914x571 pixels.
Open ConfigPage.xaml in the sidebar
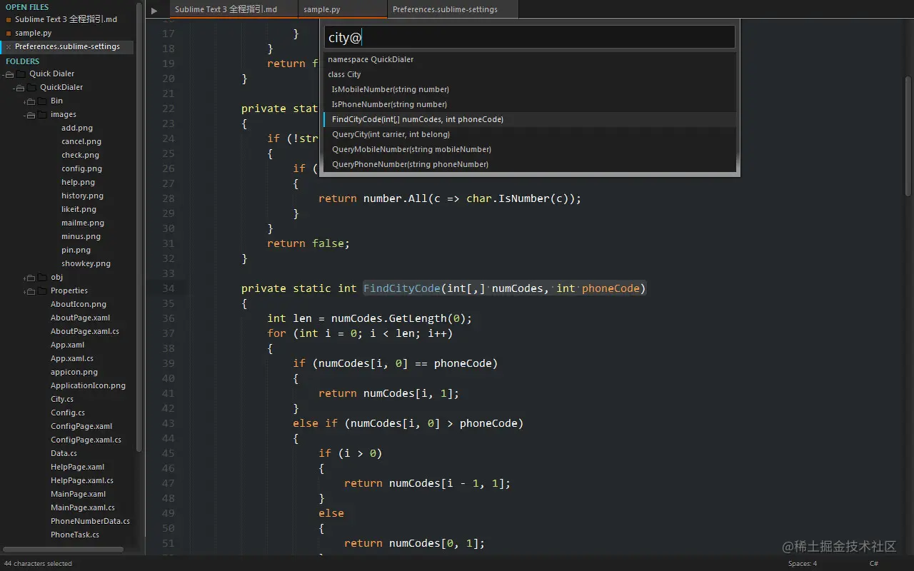pos(81,426)
